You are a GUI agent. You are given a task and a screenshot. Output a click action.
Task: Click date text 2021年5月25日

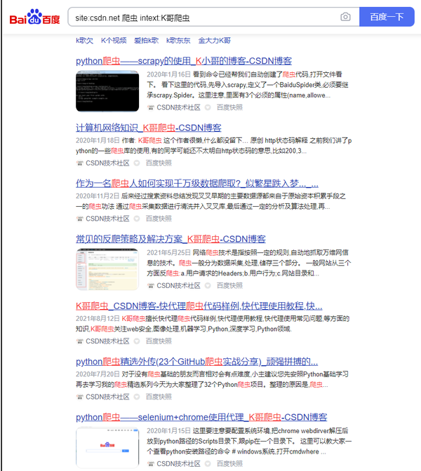pyautogui.click(x=168, y=252)
